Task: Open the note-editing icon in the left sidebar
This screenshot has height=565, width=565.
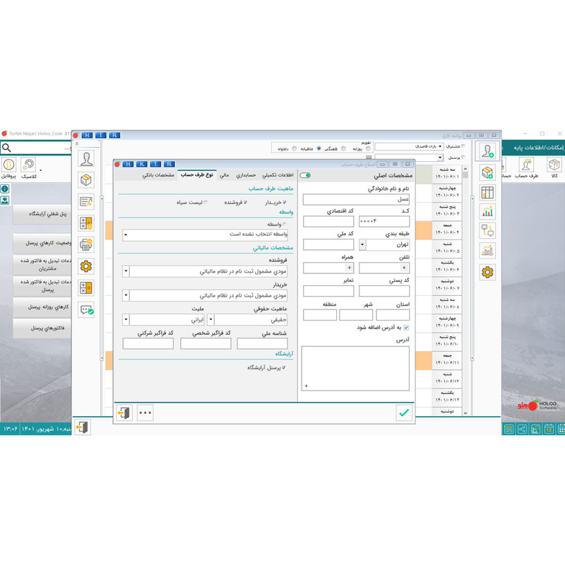Action: tap(86, 202)
